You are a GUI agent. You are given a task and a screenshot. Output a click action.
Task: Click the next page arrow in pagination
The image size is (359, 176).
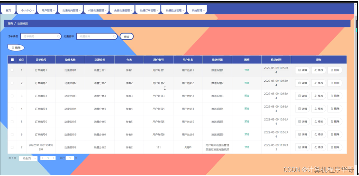(x=53, y=158)
